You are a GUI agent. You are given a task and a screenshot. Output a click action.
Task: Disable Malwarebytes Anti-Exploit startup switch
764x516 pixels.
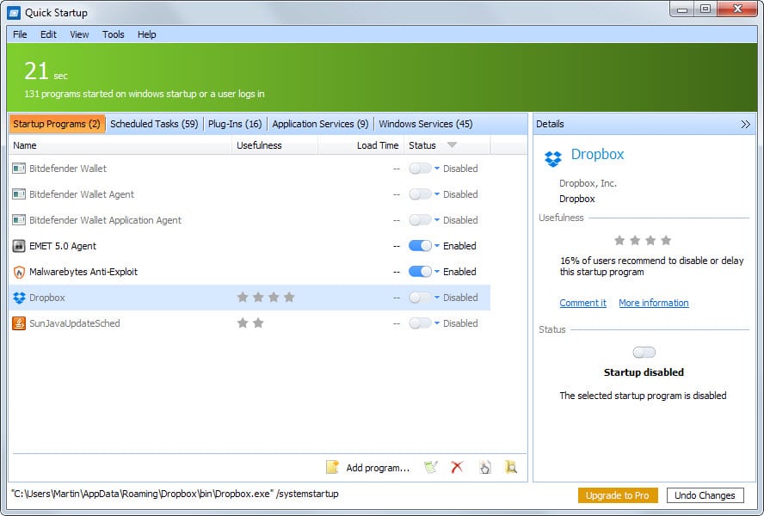tap(420, 272)
